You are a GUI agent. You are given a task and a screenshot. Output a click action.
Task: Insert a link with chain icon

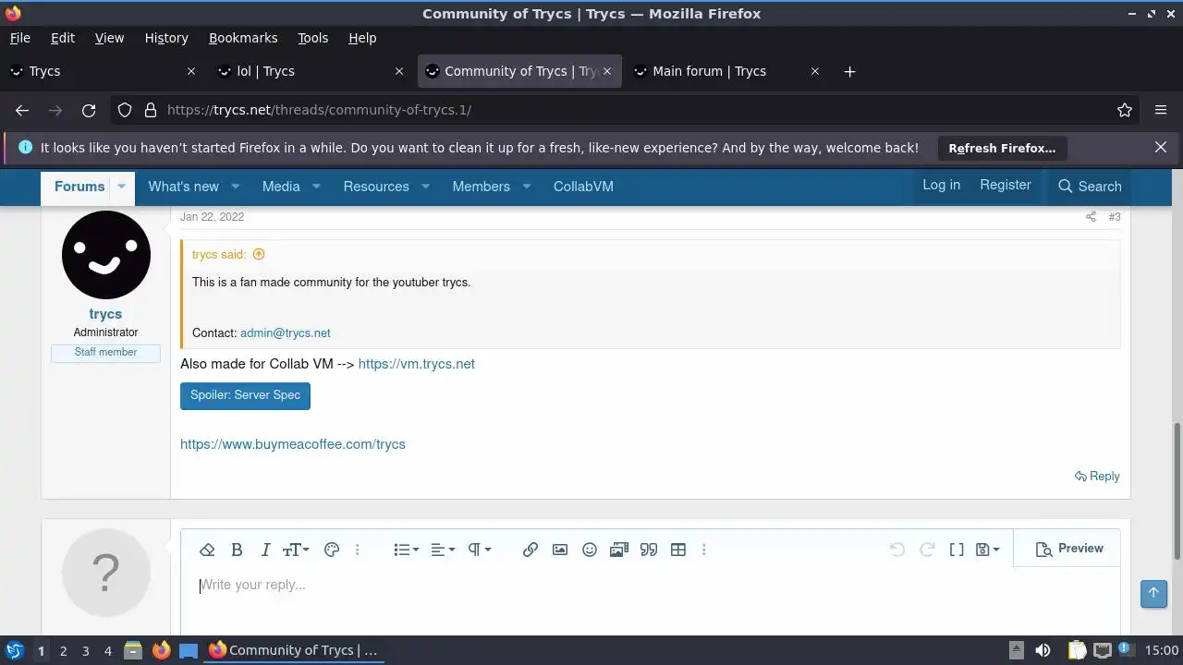tap(531, 550)
